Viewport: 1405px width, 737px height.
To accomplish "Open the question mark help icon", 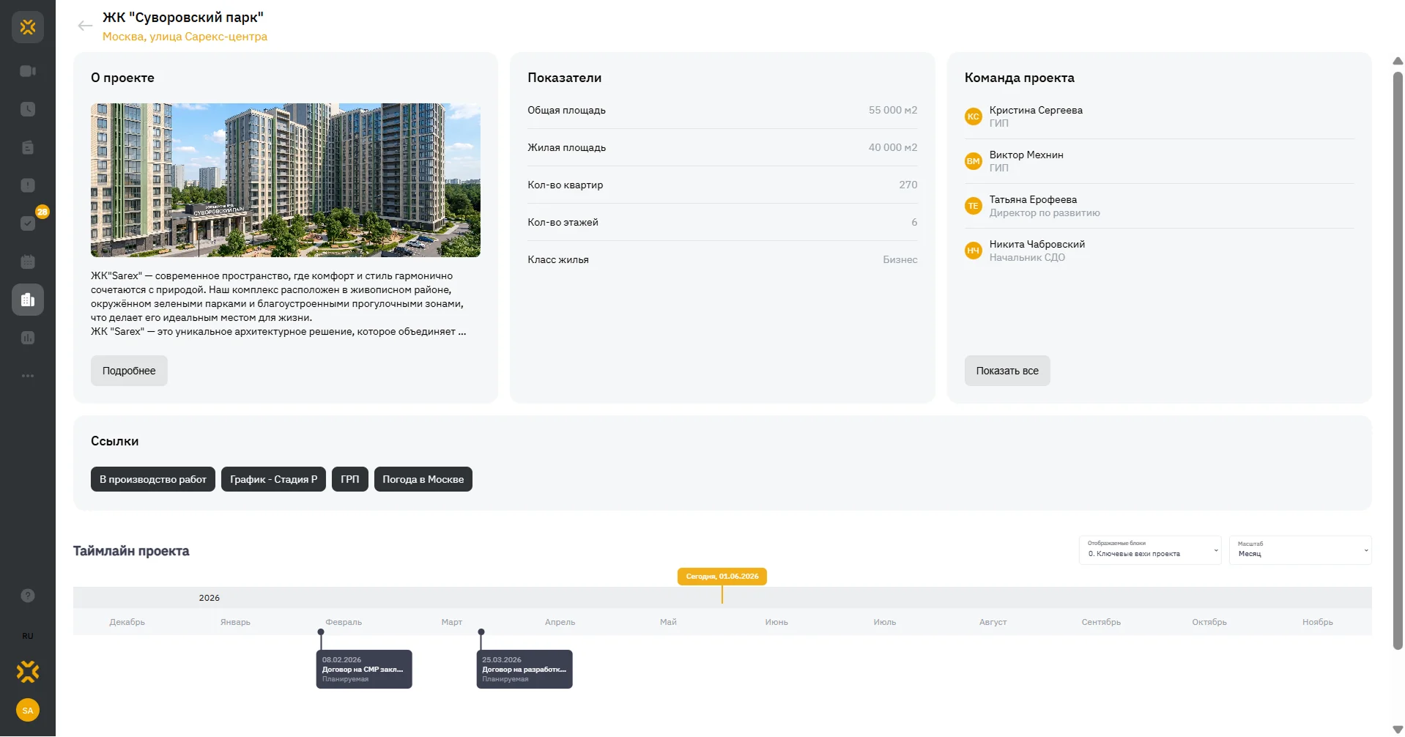I will point(28,596).
